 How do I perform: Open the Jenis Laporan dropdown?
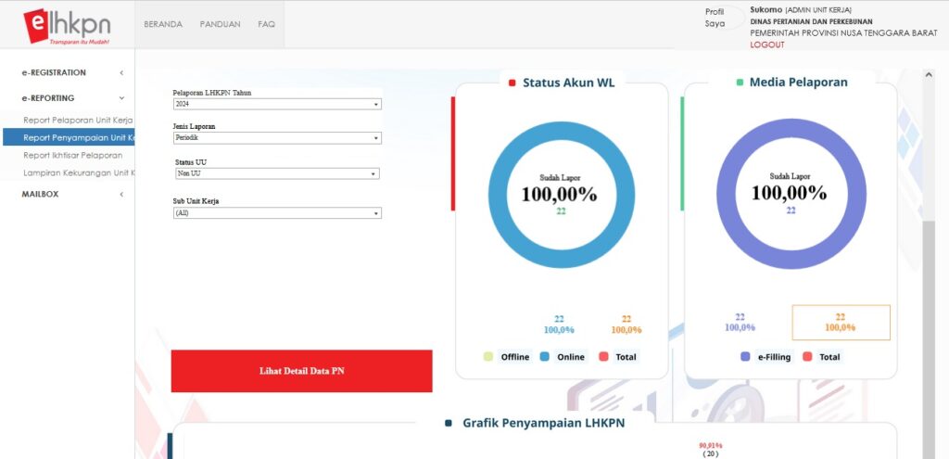(277, 138)
